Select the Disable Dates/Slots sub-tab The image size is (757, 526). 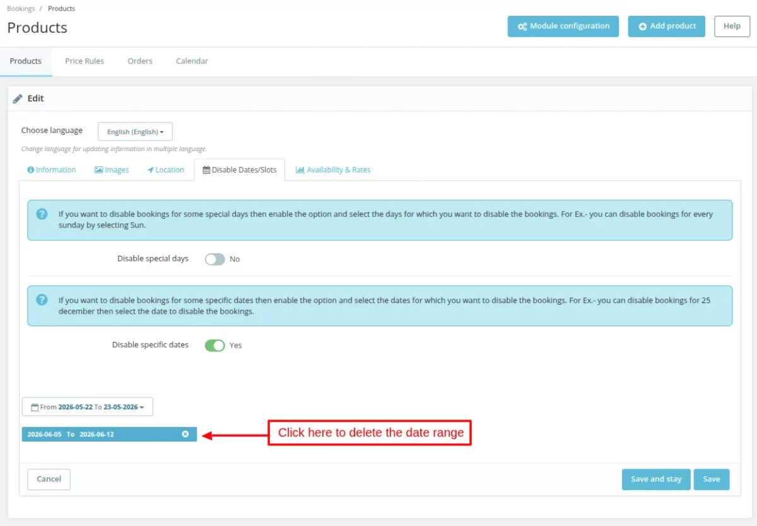pos(240,170)
